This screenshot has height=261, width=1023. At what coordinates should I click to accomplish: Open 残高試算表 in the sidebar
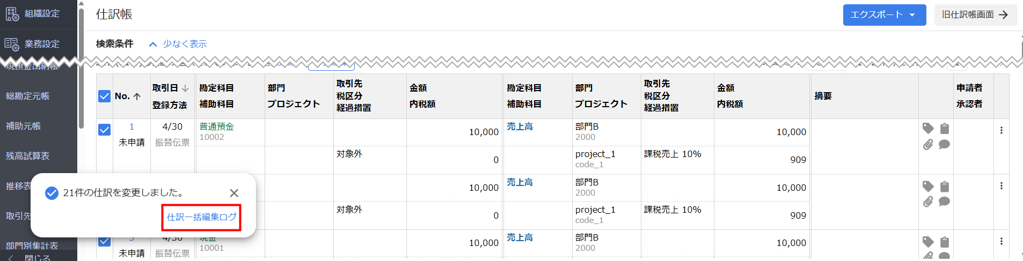pos(28,156)
